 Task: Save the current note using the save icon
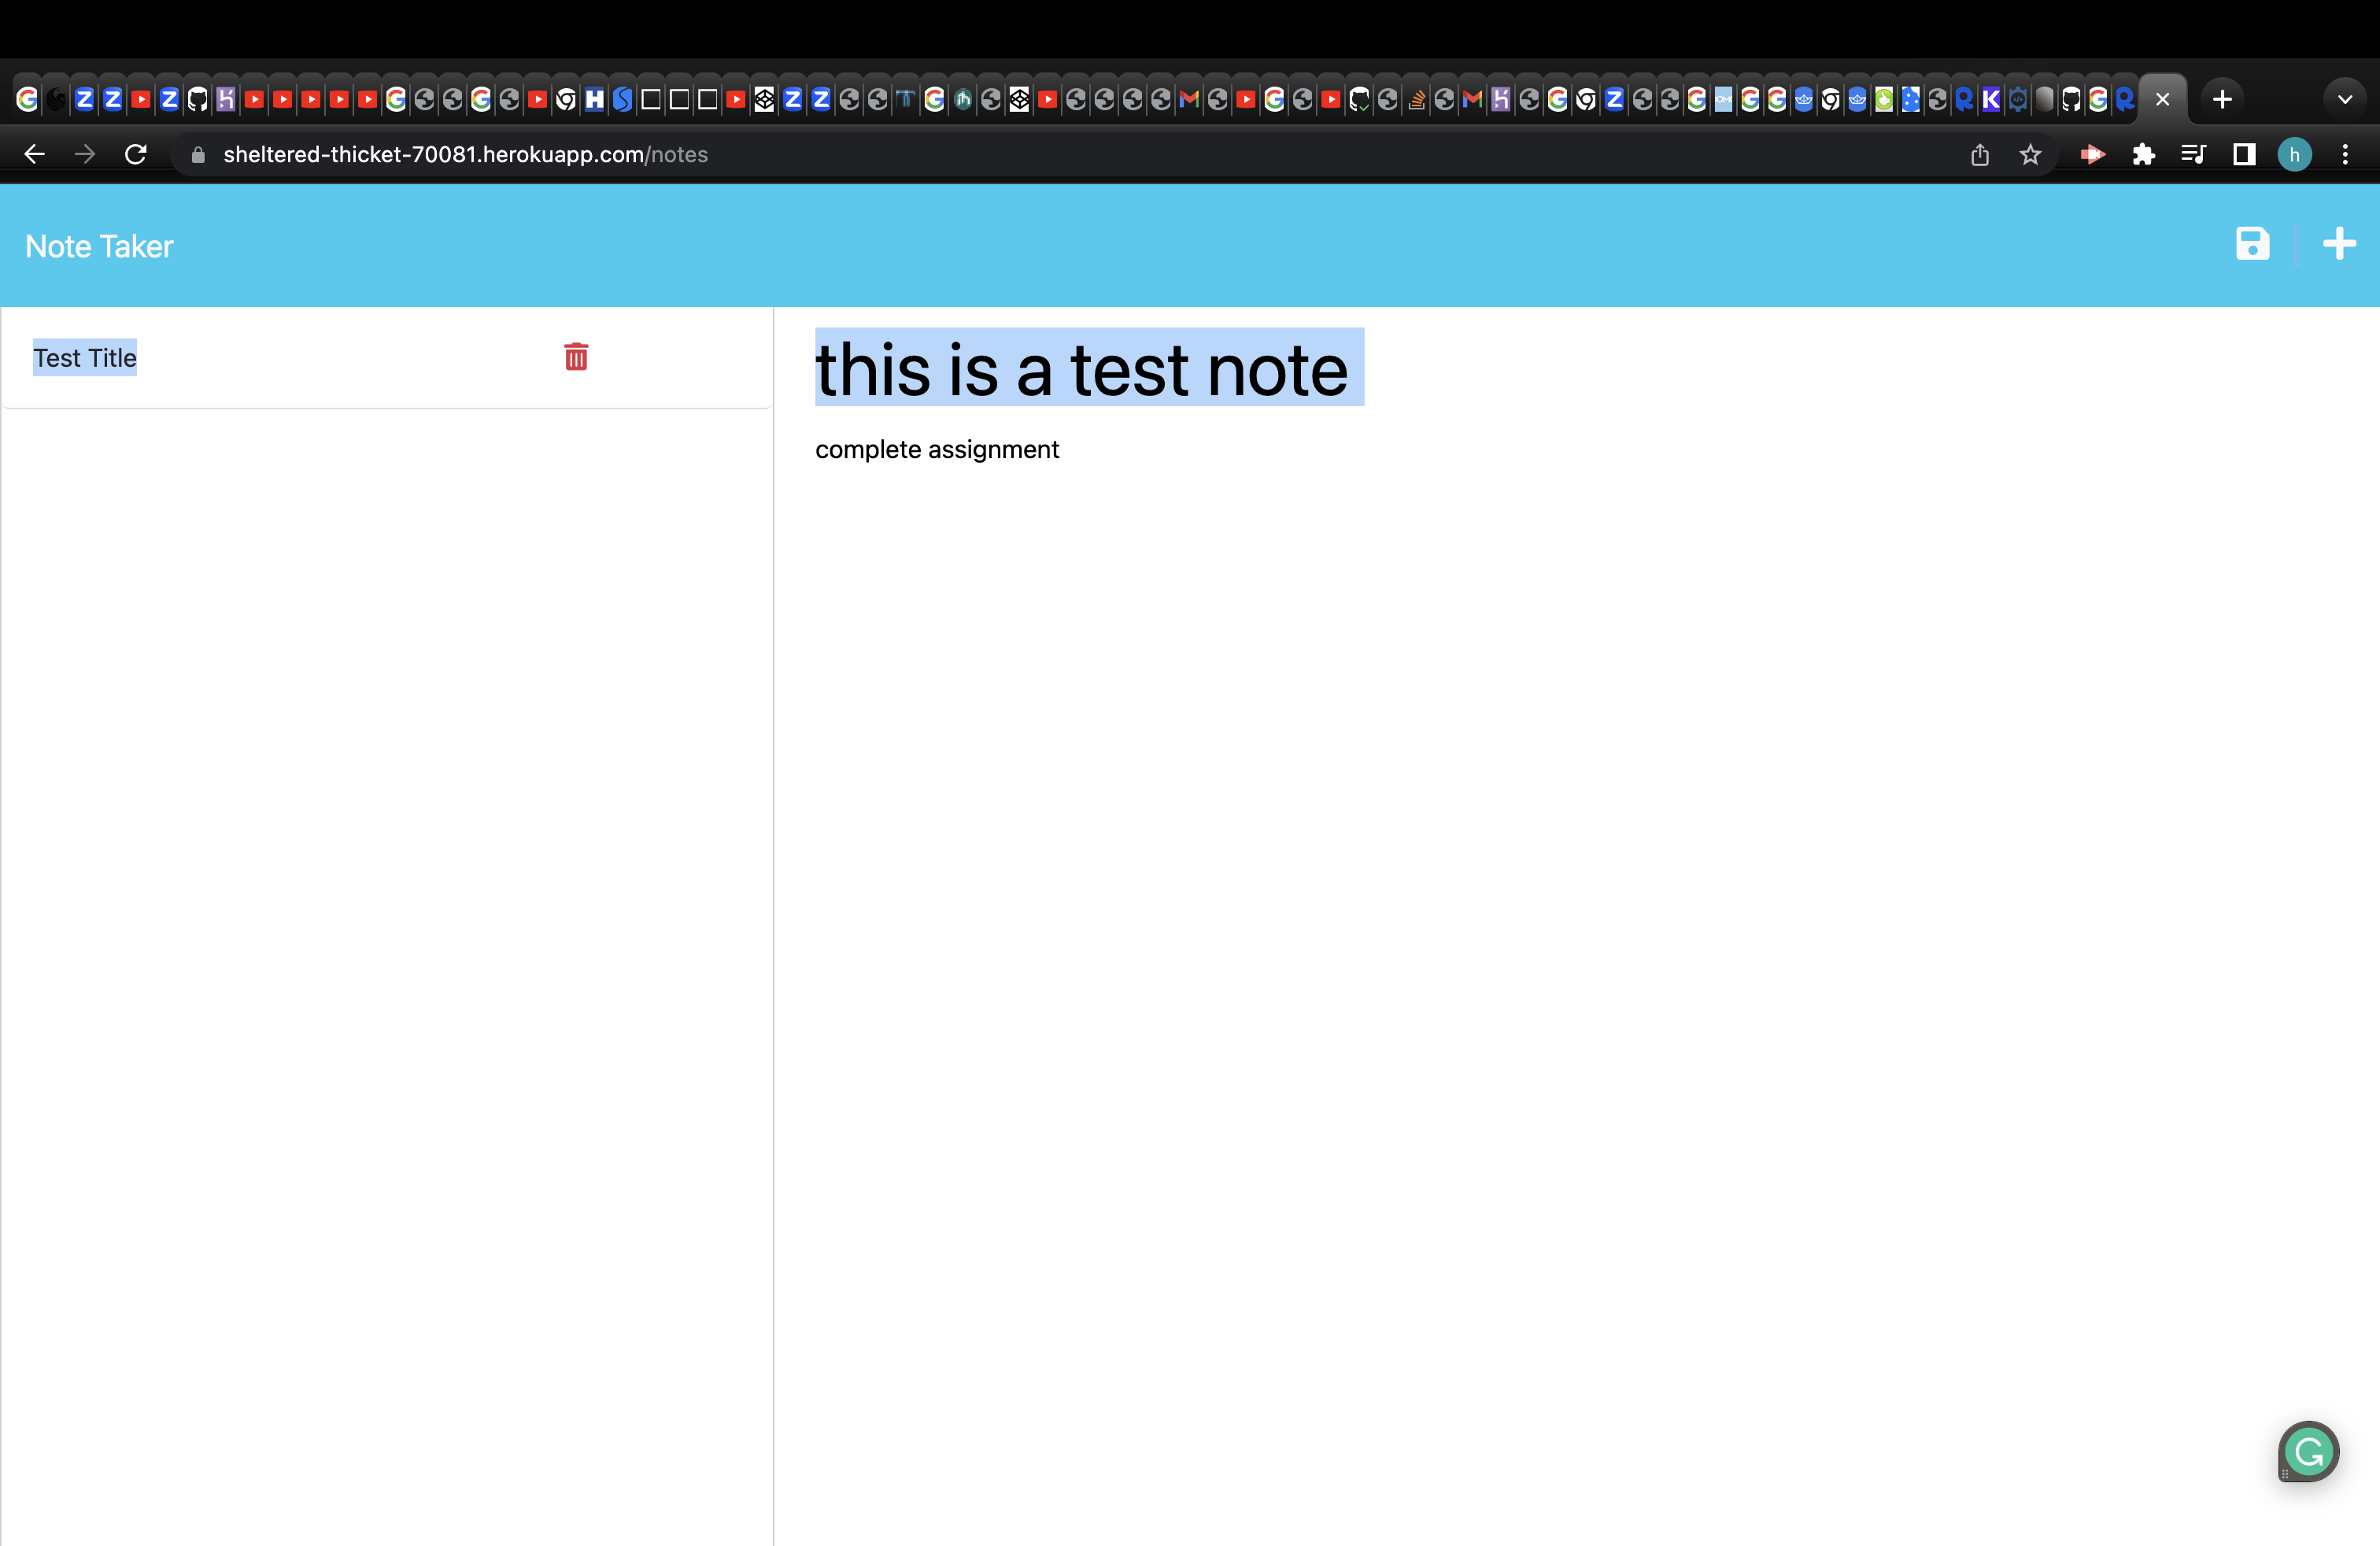pos(2252,243)
